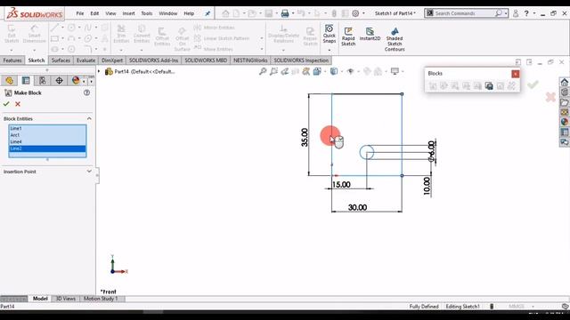This screenshot has width=570, height=320.
Task: Cancel Make Block with the red X
Action: (x=18, y=104)
